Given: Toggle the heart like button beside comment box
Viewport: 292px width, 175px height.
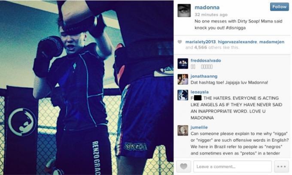Looking at the screenshot, I should [x=184, y=166].
